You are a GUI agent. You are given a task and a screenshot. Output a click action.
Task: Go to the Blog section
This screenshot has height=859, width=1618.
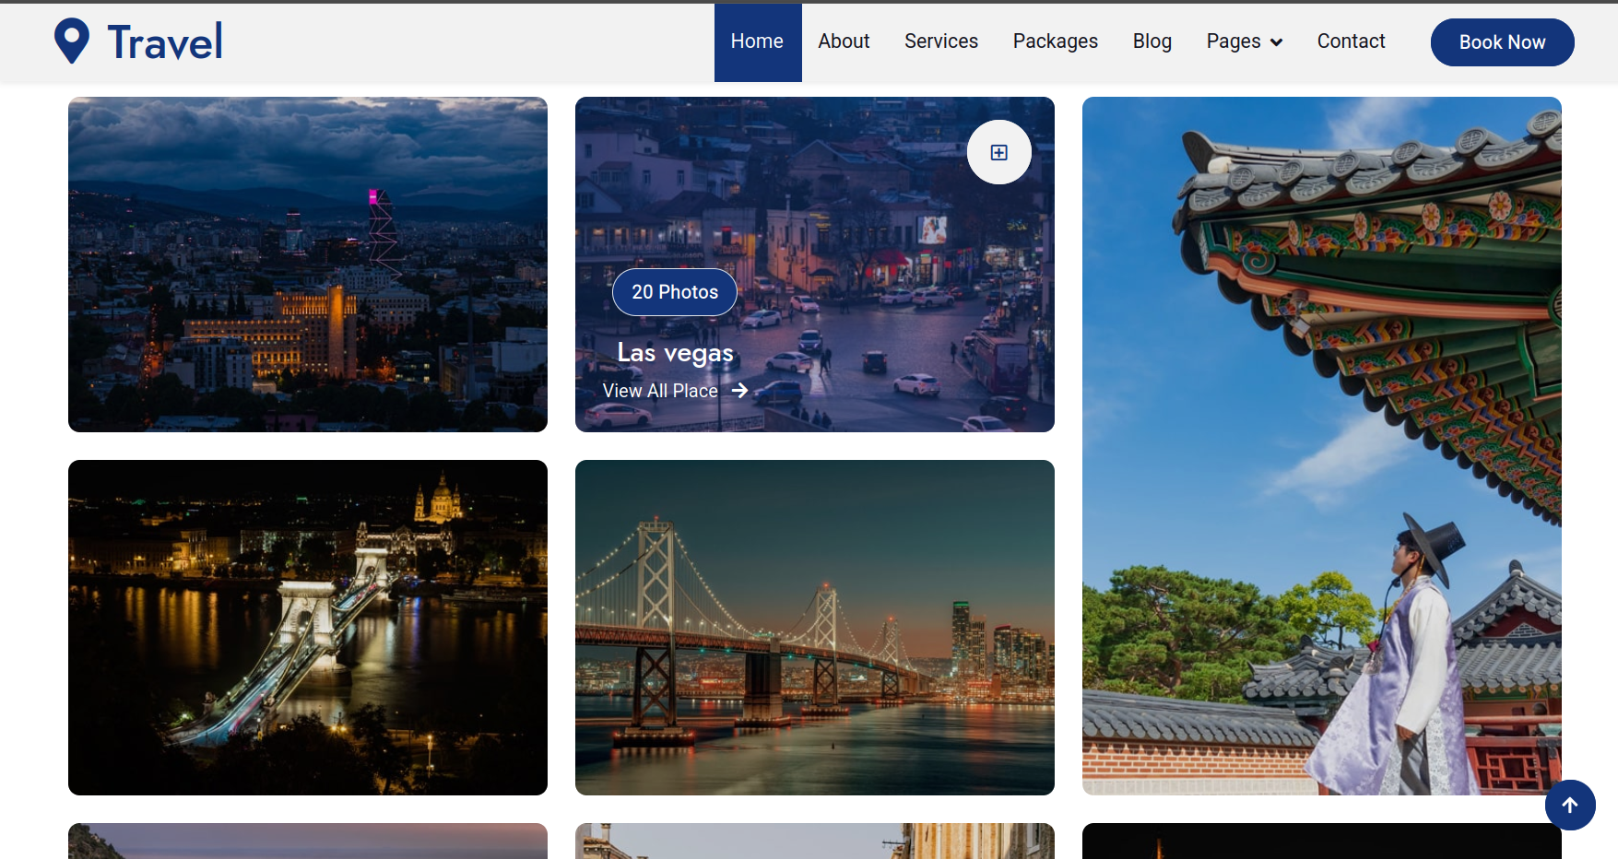click(x=1151, y=41)
